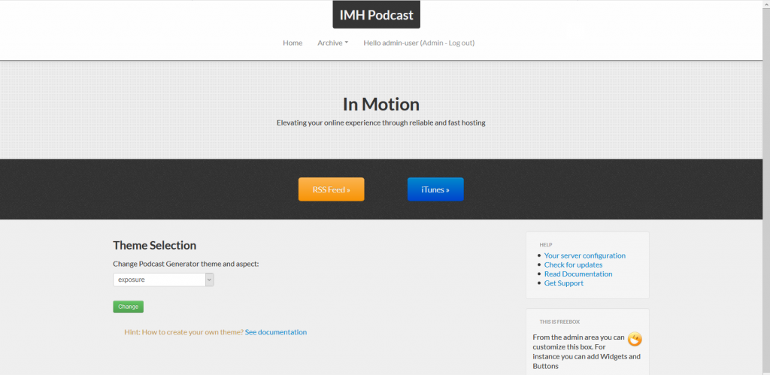Viewport: 770px width, 375px height.
Task: Click the 'Hint: How to create your own theme?' text
Action: 183,332
